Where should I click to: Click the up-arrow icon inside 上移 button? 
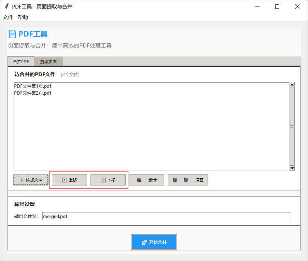click(x=64, y=180)
